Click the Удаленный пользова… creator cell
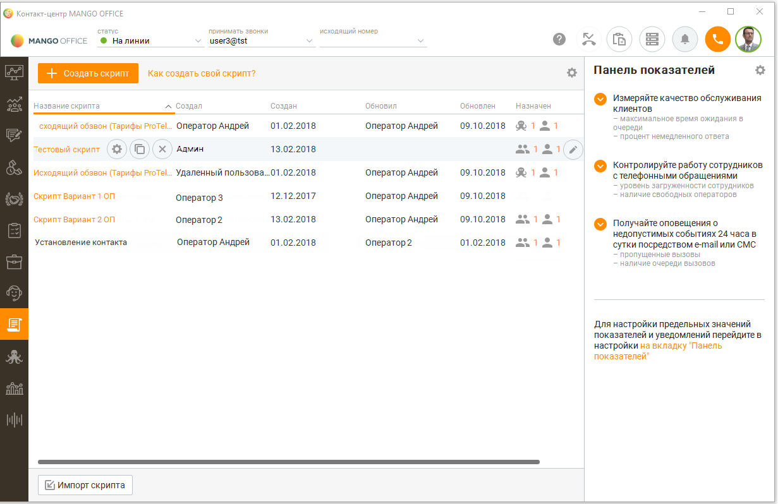 pyautogui.click(x=223, y=172)
